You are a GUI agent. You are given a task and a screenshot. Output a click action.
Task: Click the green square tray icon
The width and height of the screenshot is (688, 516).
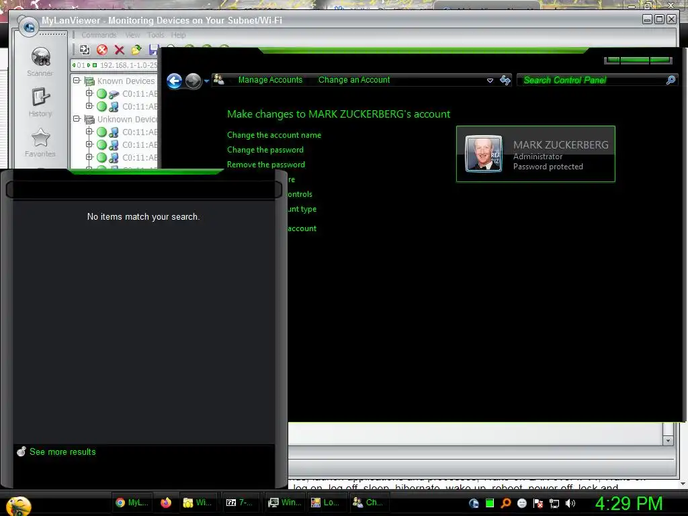tap(490, 503)
